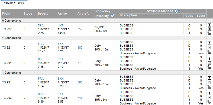Viewport: 213px width, 105px height.
Task: Click the BKK departure link for TG 201
Action: [41, 59]
